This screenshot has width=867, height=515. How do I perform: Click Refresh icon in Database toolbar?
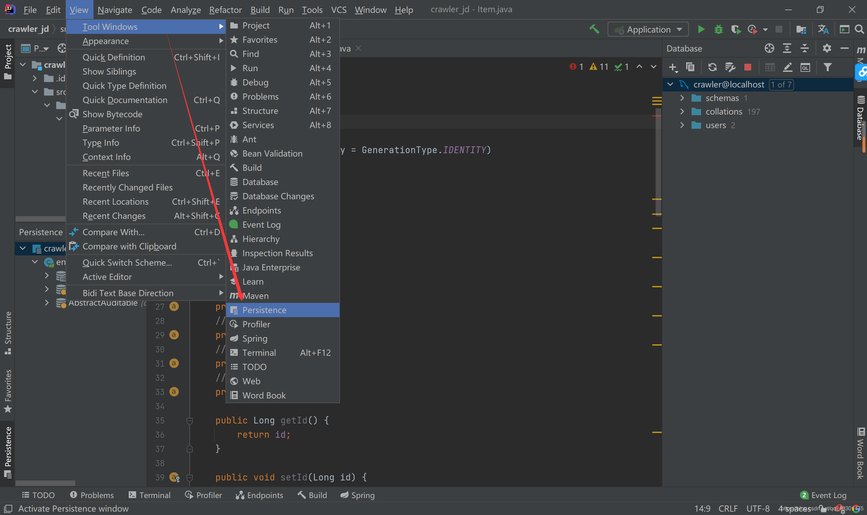tap(712, 67)
